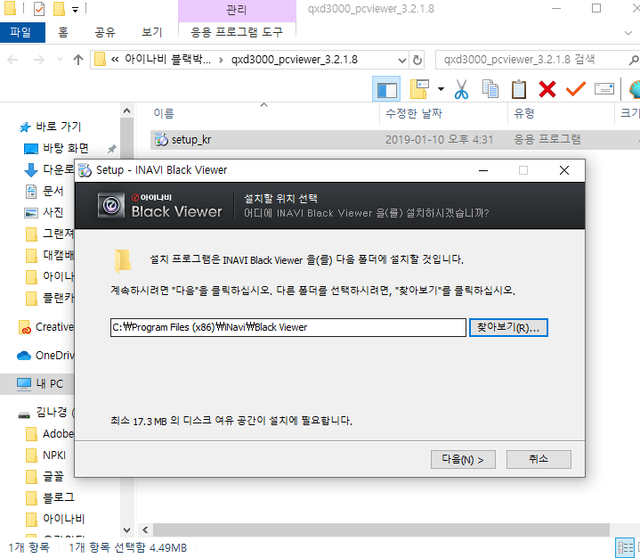Open the recent locations dropdown chevron
Screen dimensions: 640x558
(x=60, y=60)
